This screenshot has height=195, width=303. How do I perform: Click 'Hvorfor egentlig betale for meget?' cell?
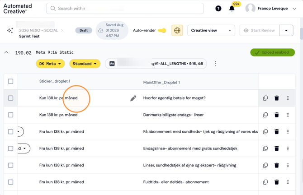pos(174,98)
